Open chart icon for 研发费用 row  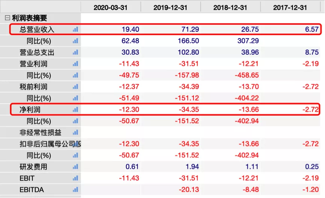(x=76, y=166)
